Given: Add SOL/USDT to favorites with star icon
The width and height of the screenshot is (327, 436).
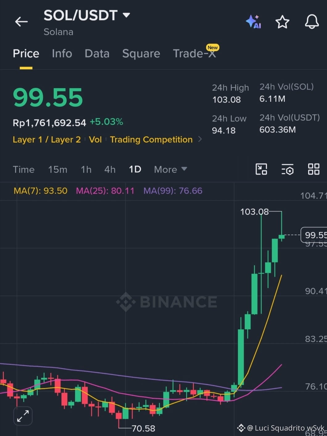Looking at the screenshot, I should click(x=282, y=22).
